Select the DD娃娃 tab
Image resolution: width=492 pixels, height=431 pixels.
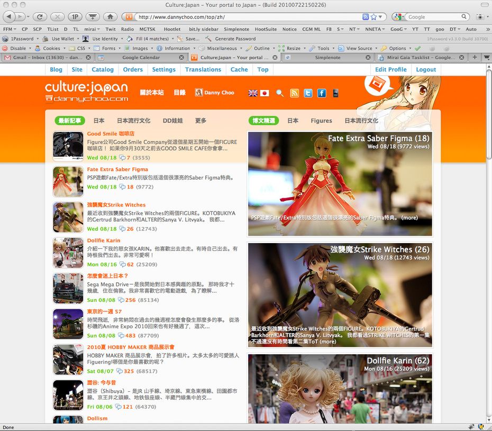point(172,121)
